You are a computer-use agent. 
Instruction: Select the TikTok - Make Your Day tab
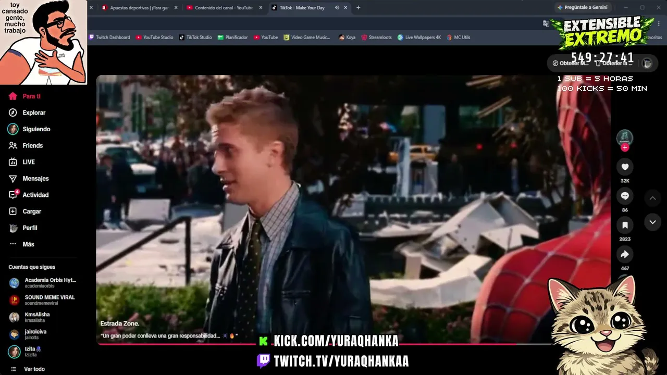click(x=302, y=8)
